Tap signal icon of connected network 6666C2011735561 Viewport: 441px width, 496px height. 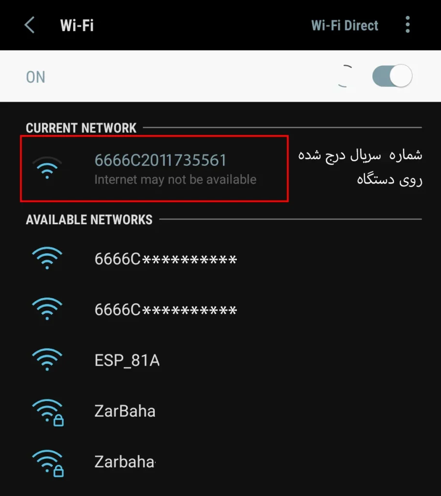click(x=47, y=168)
